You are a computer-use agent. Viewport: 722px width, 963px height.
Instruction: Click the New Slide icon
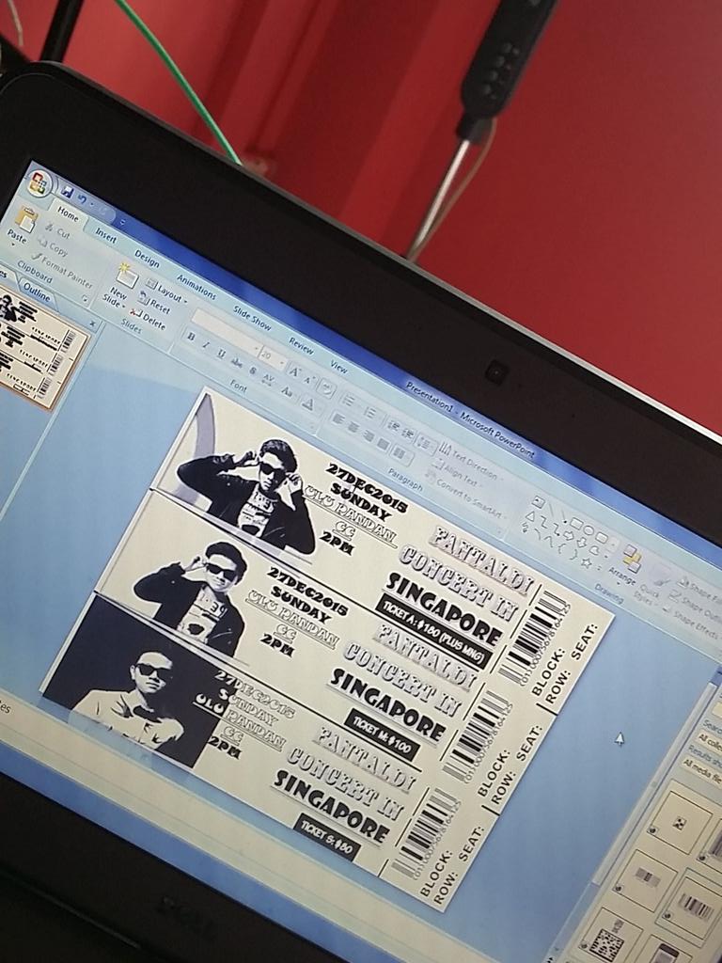point(127,276)
